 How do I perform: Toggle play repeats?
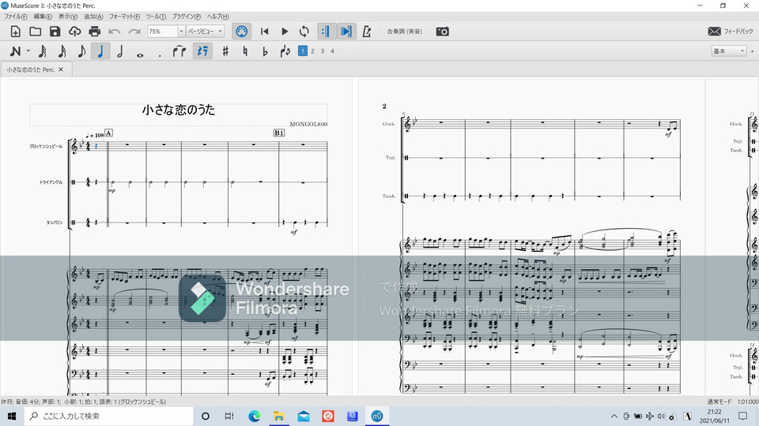pos(326,32)
